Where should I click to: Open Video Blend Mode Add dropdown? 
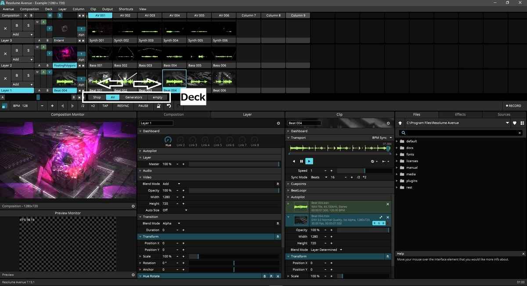pyautogui.click(x=171, y=184)
